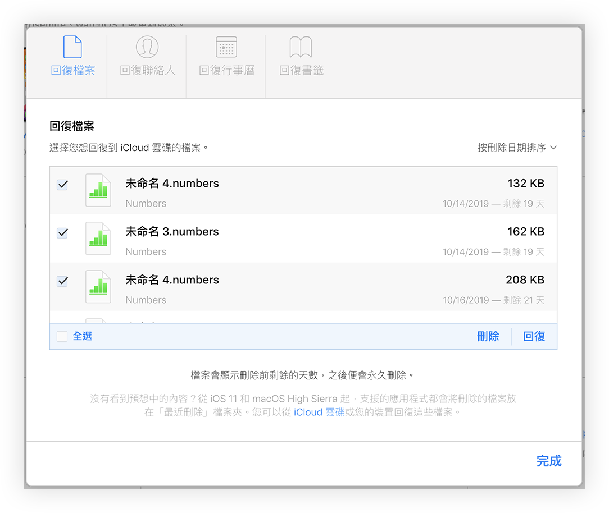
Task: Uncheck the 未命名 4.numbers 208 KB checkbox
Action: (x=62, y=281)
